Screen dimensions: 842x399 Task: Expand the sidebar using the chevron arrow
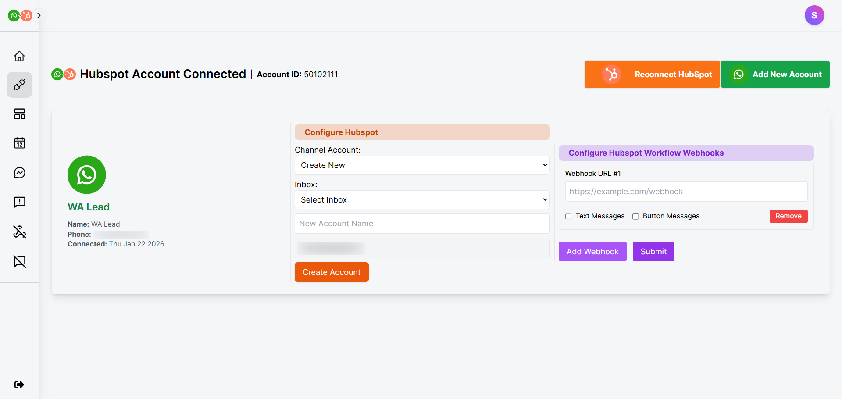[39, 15]
